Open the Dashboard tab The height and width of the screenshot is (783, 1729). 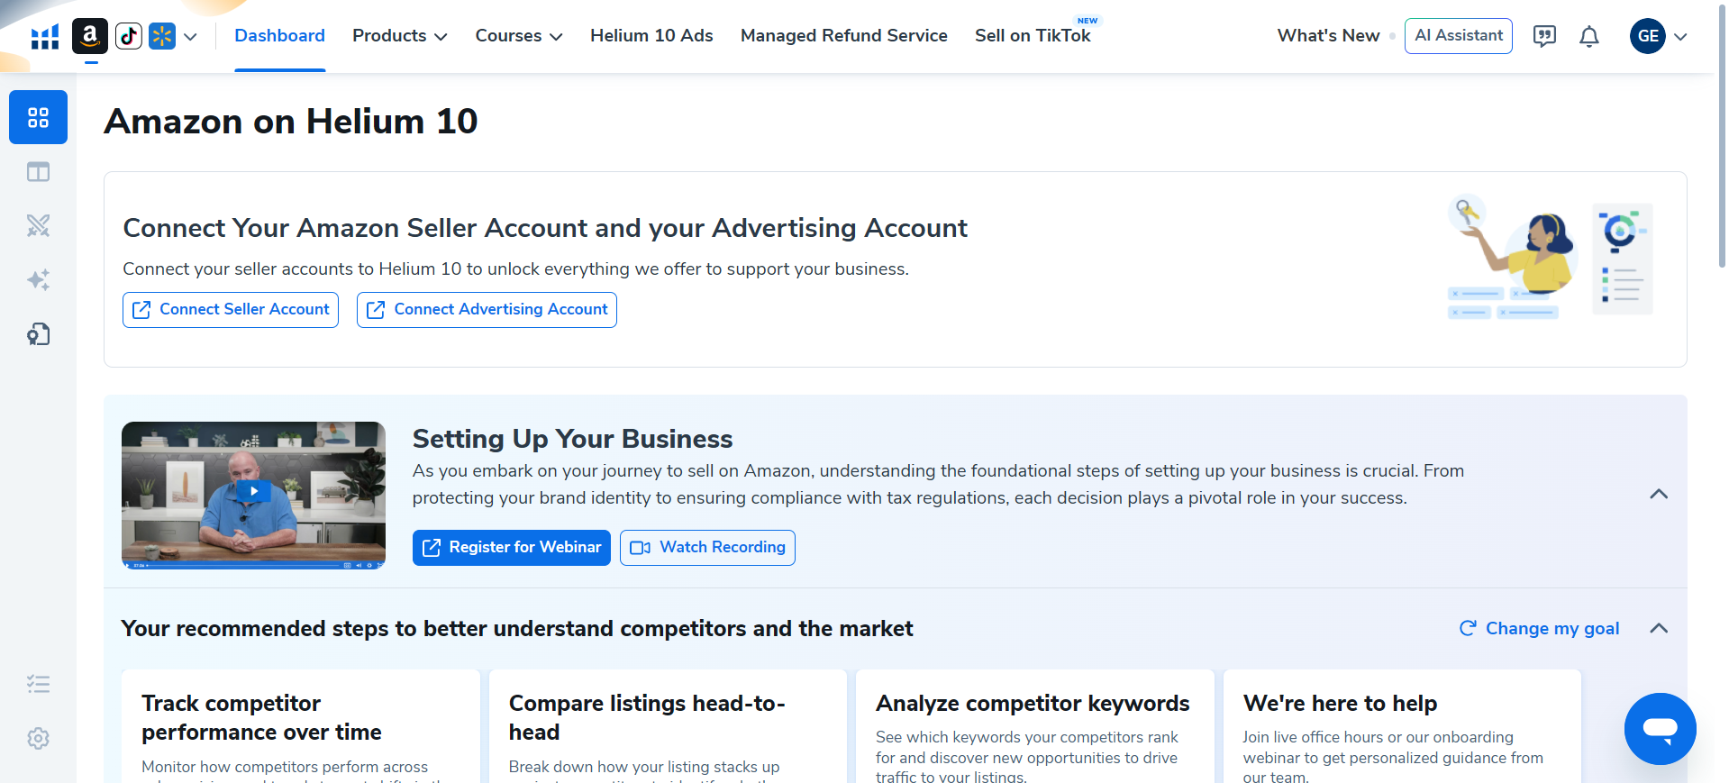point(279,36)
